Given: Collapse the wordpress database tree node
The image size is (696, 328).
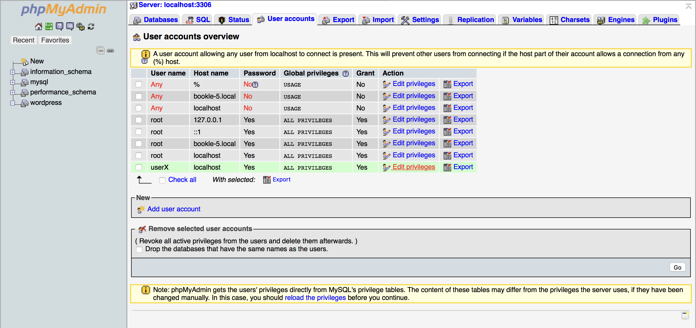Looking at the screenshot, I should [x=12, y=103].
